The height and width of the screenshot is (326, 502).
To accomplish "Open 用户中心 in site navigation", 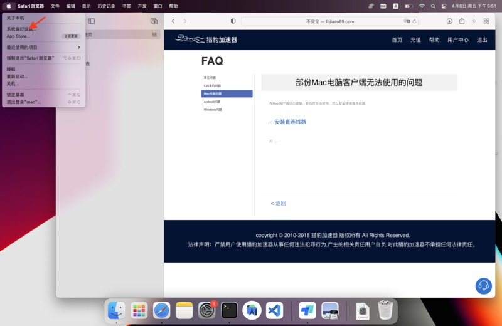I will point(457,39).
